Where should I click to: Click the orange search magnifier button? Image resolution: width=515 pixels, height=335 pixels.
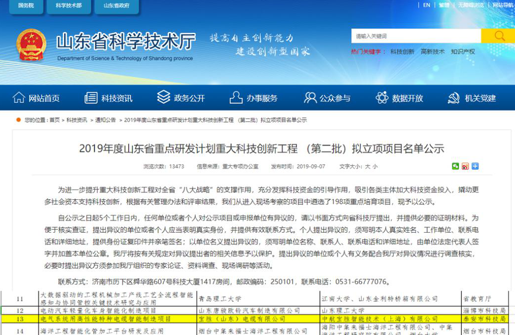[x=499, y=36]
